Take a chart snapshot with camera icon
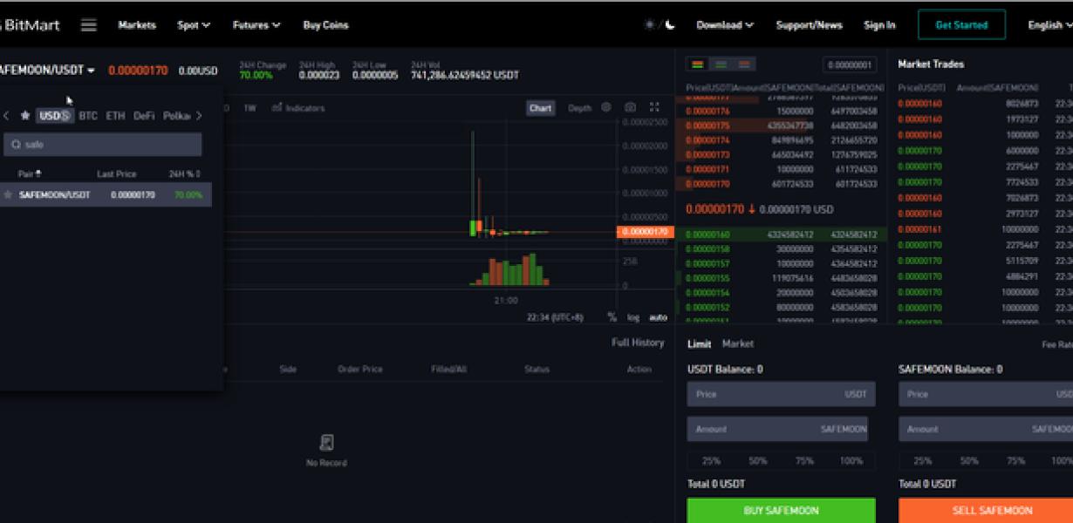The image size is (1073, 523). (x=631, y=108)
